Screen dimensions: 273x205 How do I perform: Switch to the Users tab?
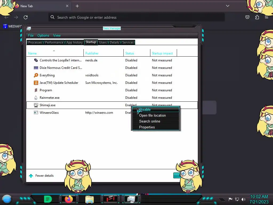coord(103,42)
